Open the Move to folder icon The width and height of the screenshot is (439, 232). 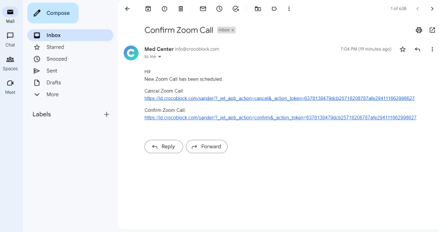[258, 9]
